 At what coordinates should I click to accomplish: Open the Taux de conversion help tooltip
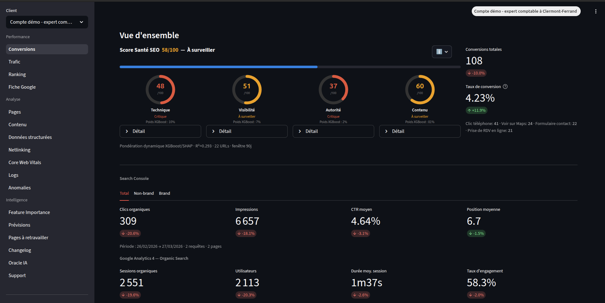click(505, 86)
